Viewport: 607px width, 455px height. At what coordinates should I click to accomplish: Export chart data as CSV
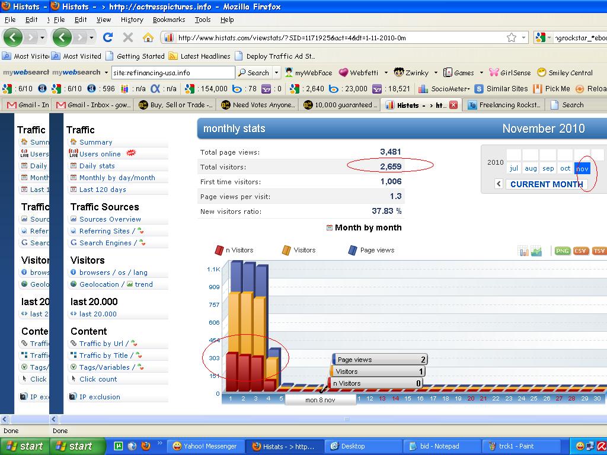point(580,251)
